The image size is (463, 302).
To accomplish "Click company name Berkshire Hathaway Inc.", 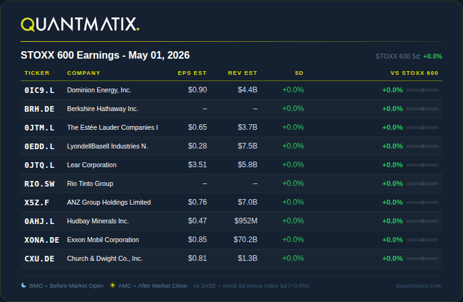I will tap(103, 109).
